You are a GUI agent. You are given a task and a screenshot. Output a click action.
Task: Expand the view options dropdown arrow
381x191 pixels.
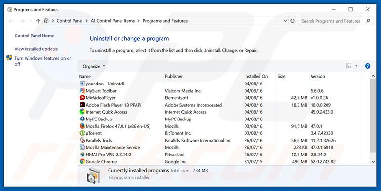(x=356, y=66)
